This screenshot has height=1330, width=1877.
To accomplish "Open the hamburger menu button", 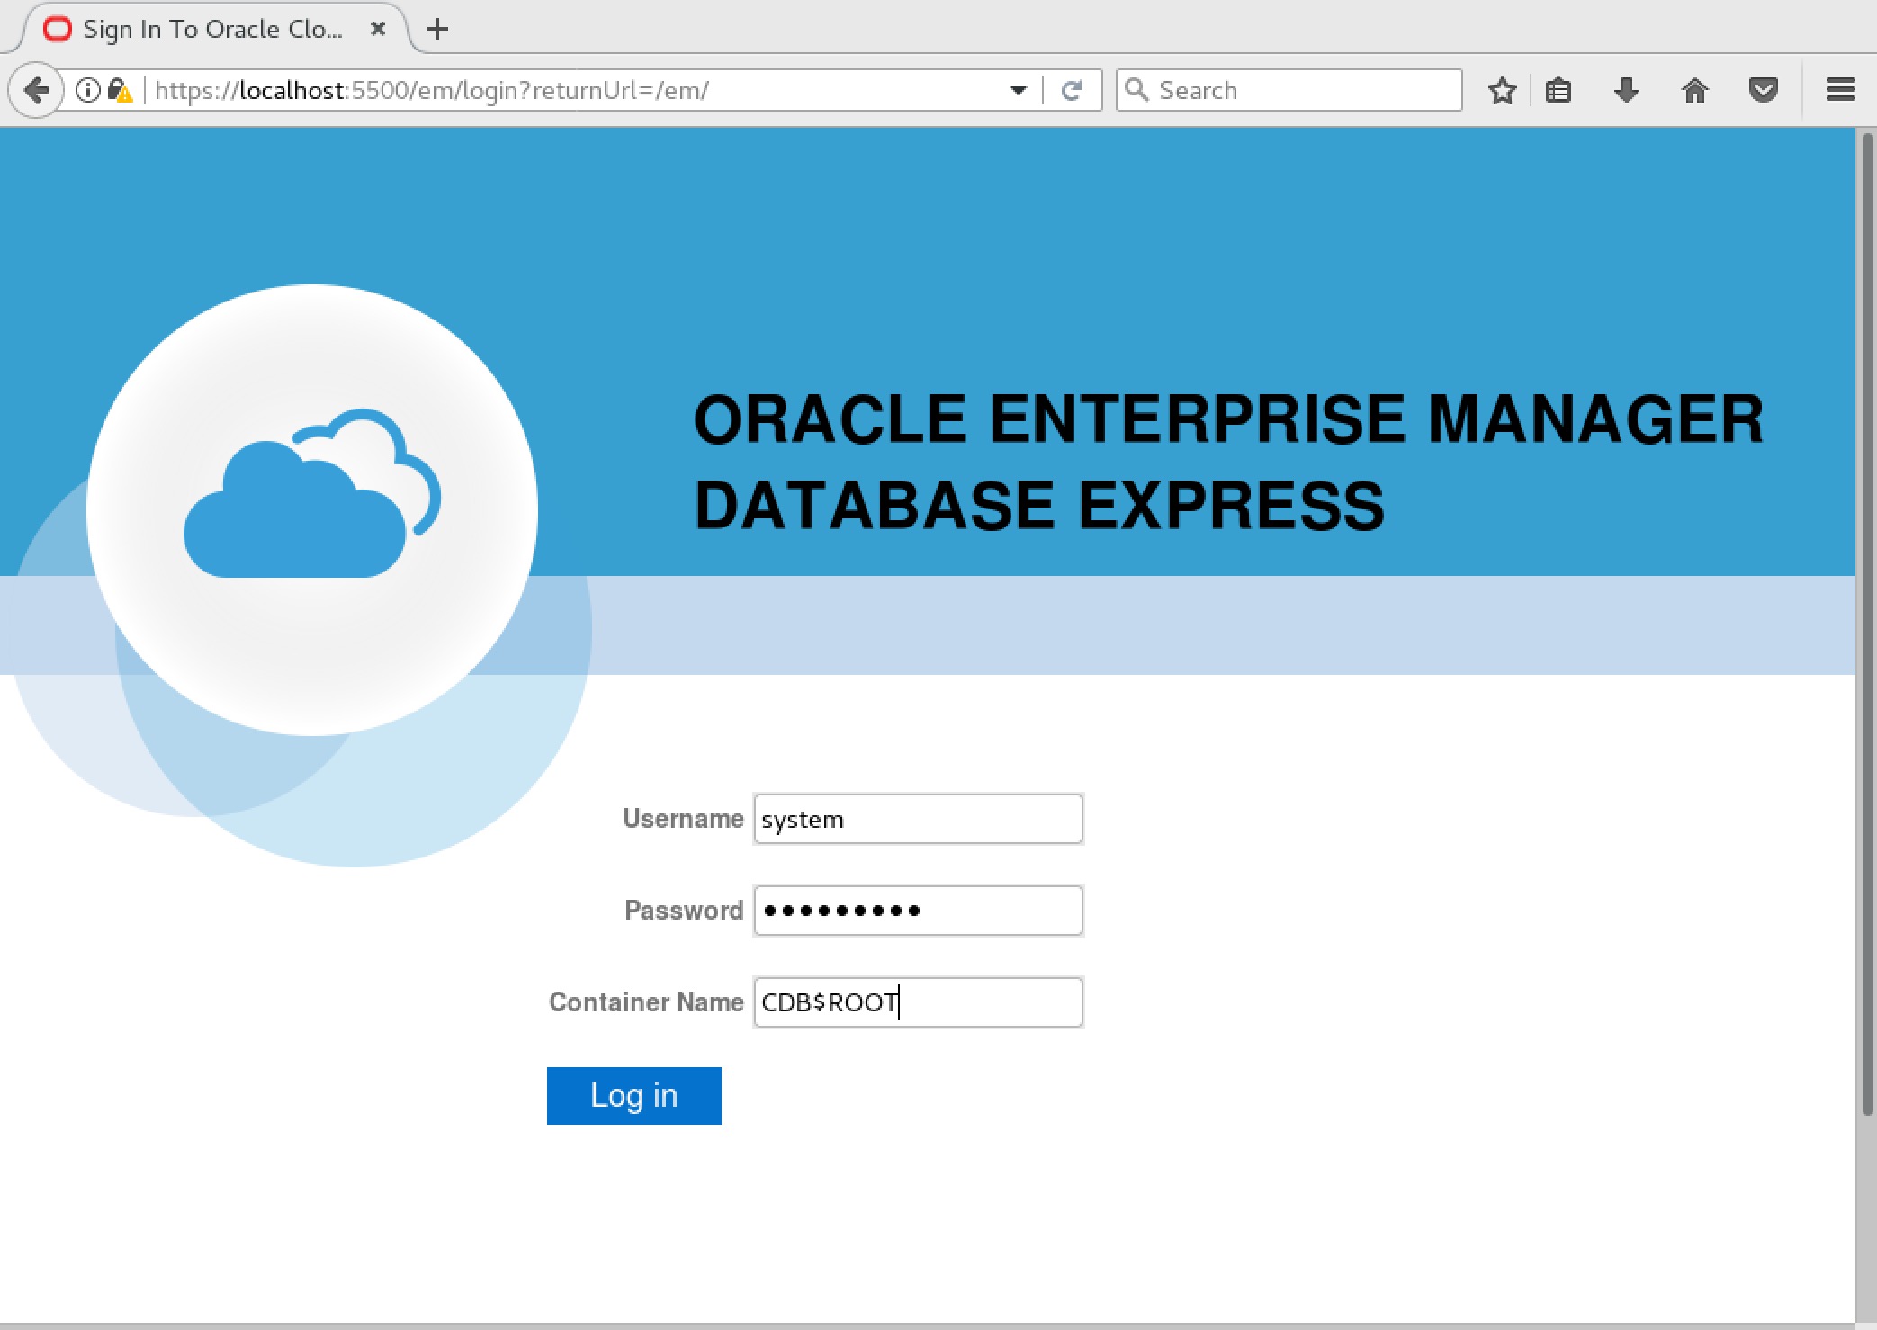I will click(x=1840, y=90).
